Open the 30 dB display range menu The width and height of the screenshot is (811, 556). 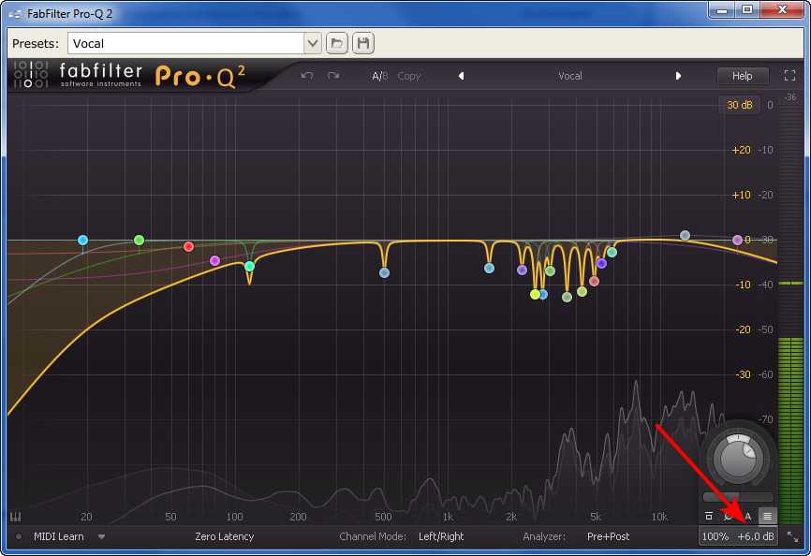coord(739,105)
